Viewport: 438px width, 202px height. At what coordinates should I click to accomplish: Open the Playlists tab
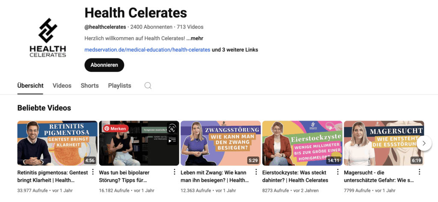120,86
